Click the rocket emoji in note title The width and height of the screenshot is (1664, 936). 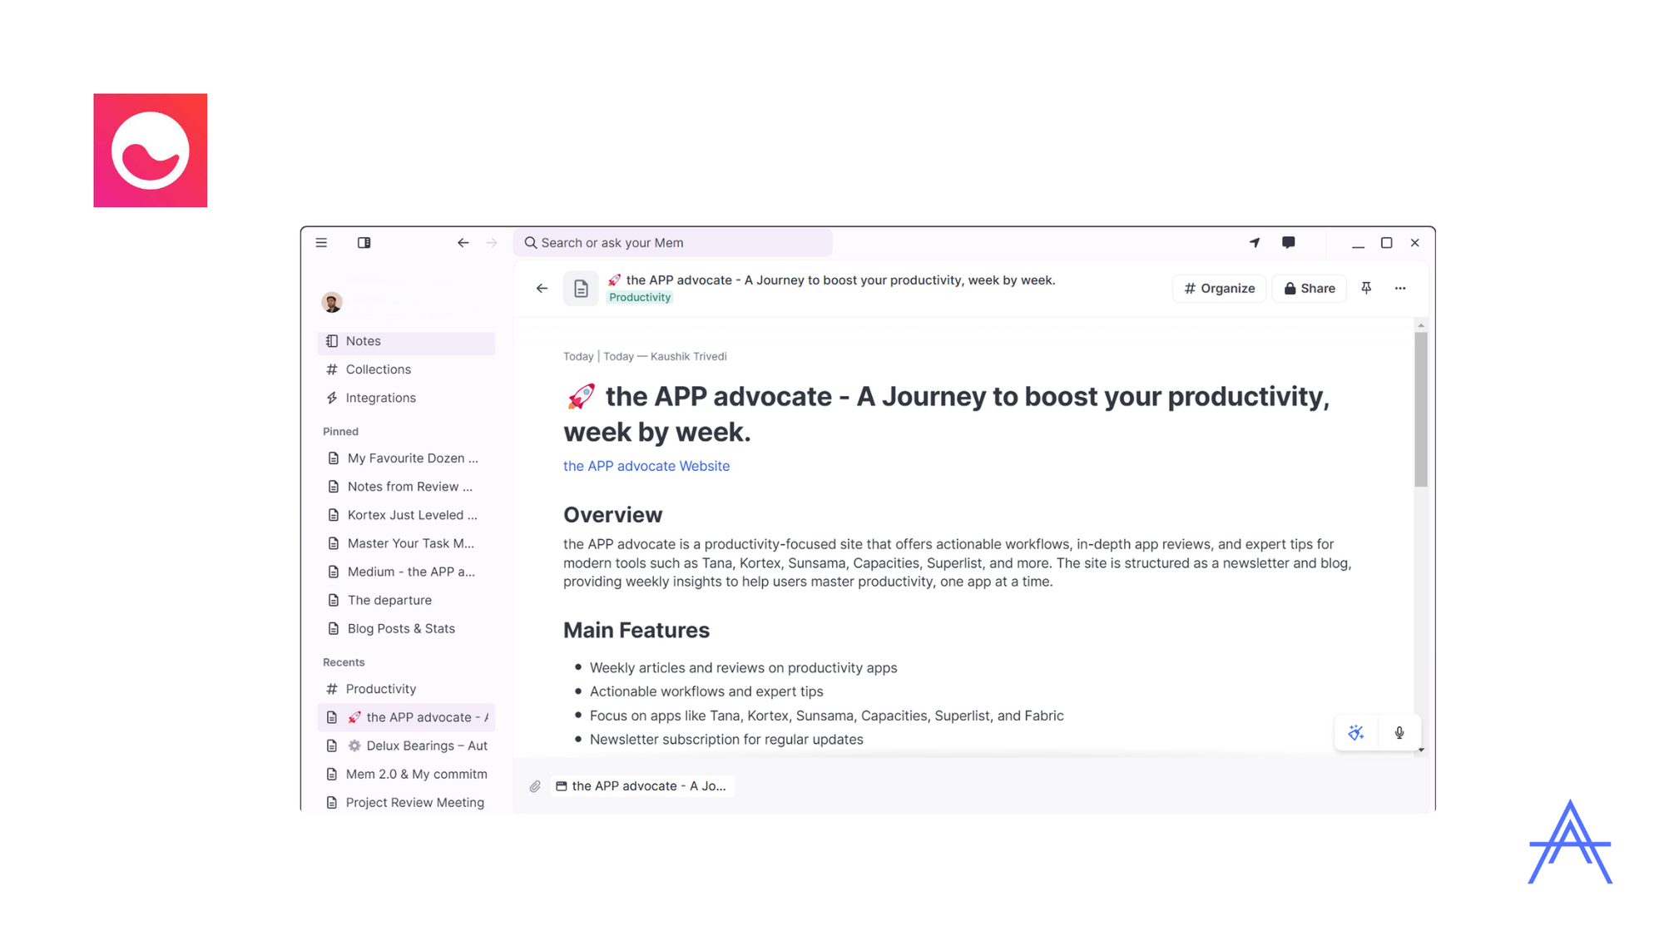coord(581,397)
